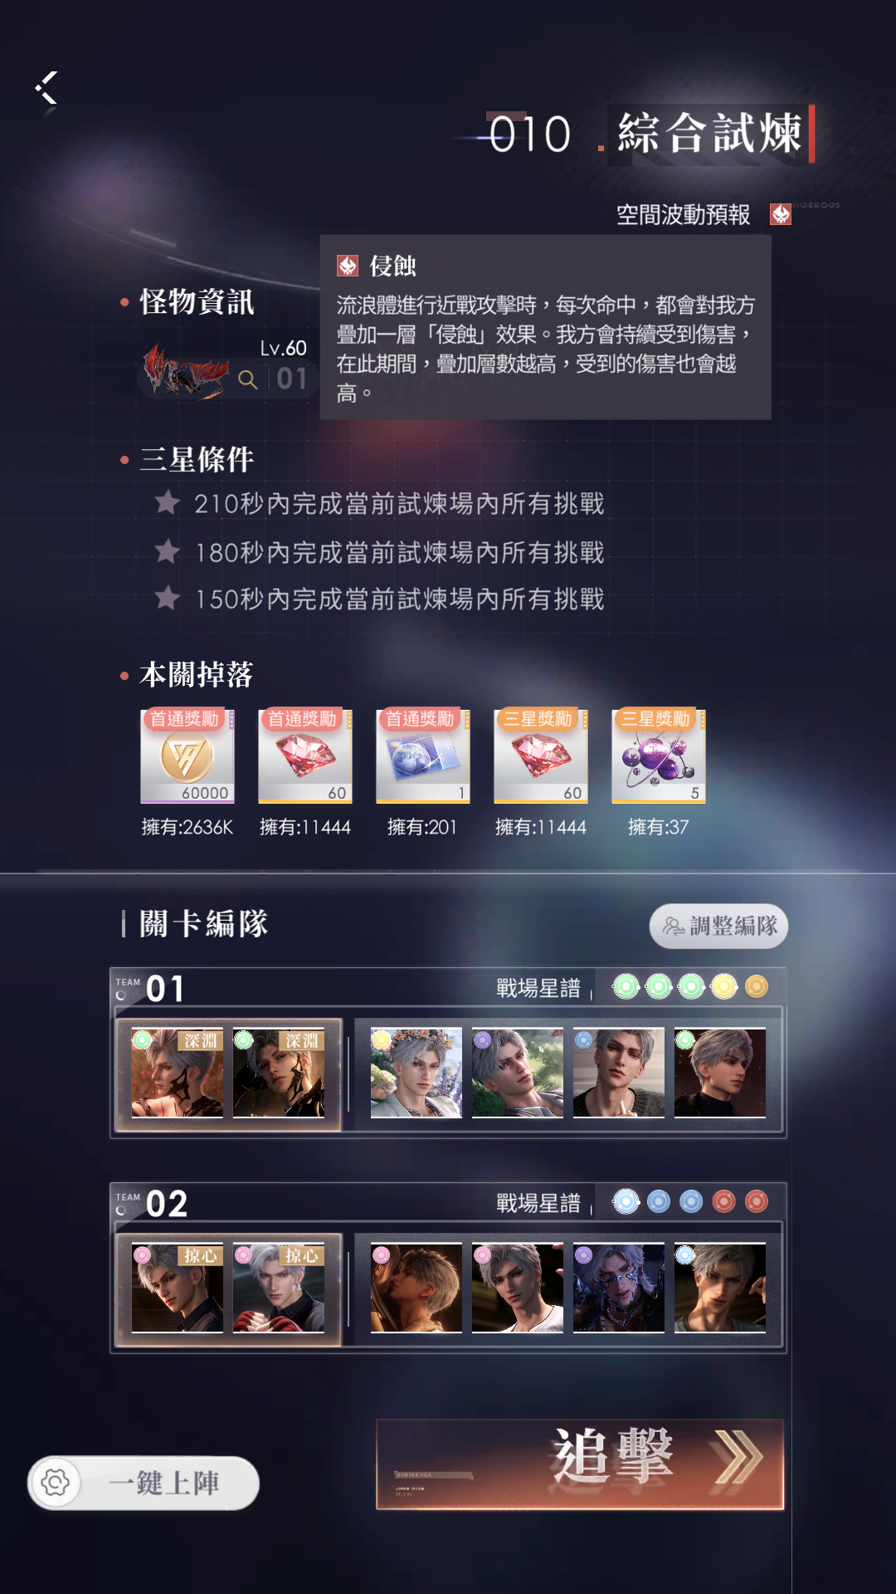Select Team 02's second 掠心 companion card
This screenshot has width=896, height=1594.
(279, 1288)
